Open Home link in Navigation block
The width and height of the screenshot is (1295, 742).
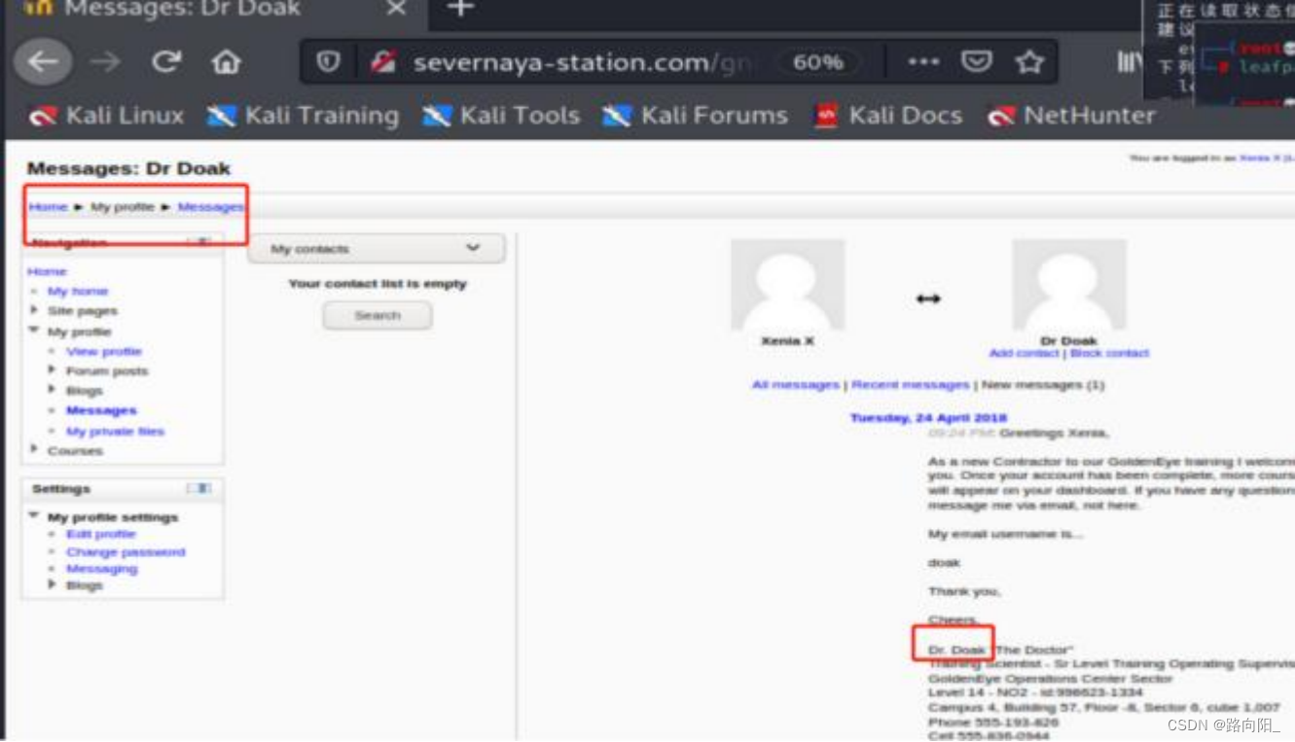point(47,271)
